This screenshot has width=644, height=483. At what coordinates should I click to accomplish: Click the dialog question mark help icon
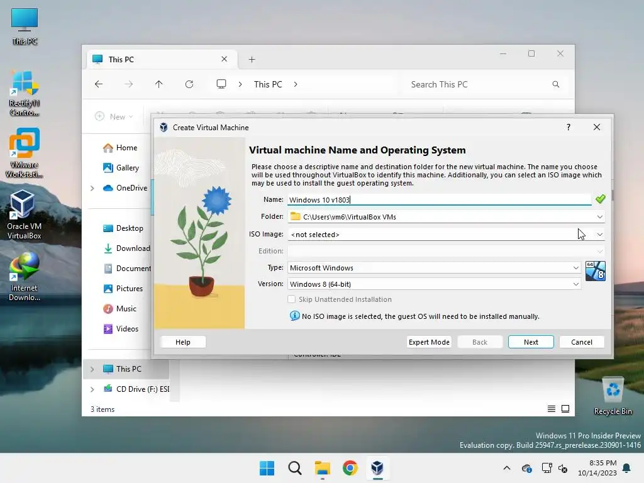[x=569, y=127]
